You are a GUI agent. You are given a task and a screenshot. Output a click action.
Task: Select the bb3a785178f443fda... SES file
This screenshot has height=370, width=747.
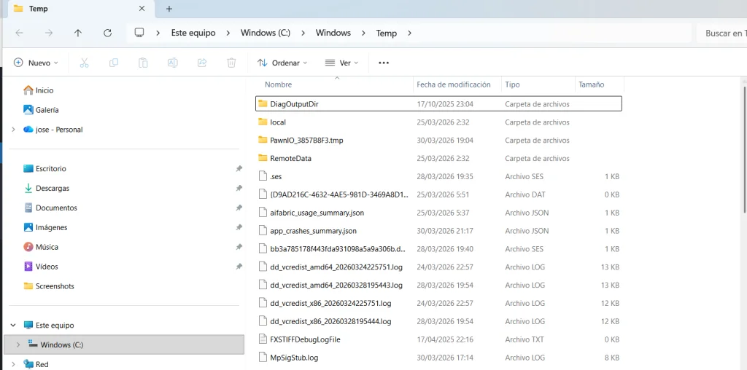(x=438, y=248)
